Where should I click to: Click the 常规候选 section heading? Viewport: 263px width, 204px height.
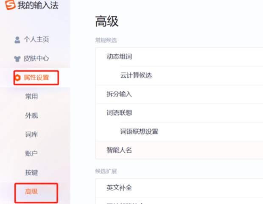point(106,40)
